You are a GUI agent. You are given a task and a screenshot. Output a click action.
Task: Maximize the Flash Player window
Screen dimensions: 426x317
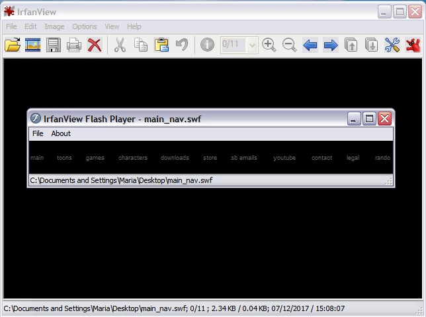[x=369, y=118]
